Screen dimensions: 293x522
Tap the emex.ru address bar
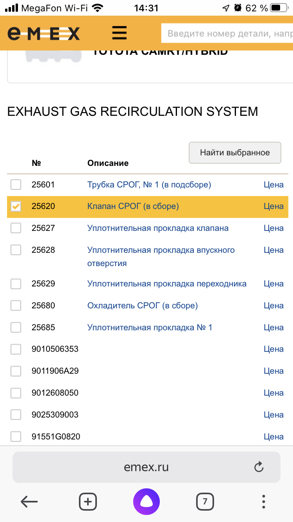click(146, 467)
